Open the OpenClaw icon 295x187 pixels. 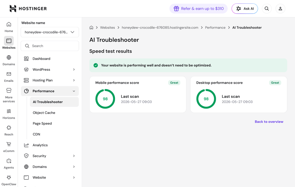[9, 177]
